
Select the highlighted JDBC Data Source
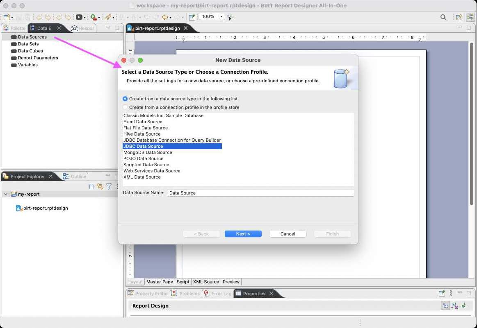point(172,146)
